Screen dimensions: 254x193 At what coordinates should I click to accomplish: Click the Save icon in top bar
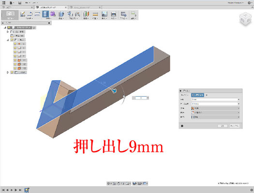point(20,3)
